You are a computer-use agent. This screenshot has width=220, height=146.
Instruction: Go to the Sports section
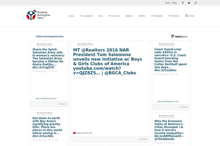[x=142, y=16]
